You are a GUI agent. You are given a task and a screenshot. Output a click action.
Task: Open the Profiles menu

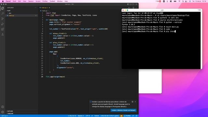pyautogui.click(x=45, y=1)
